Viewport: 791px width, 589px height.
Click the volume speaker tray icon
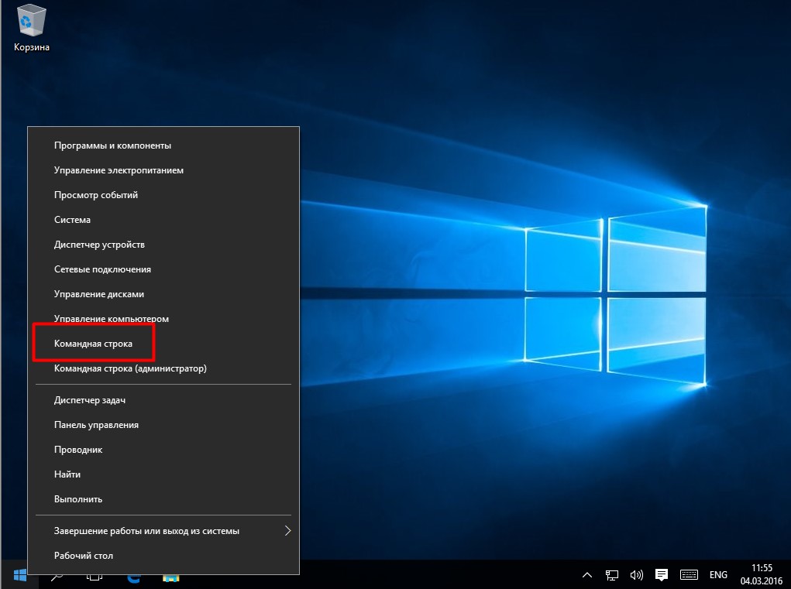tap(637, 575)
